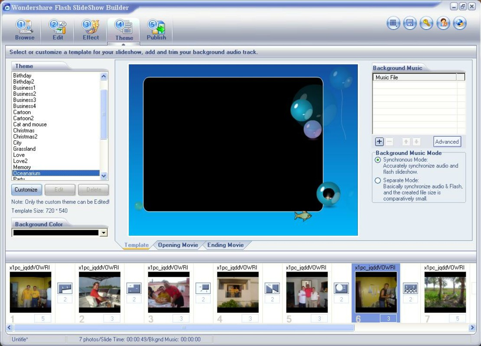The image size is (481, 346).
Task: Select the Cartoon theme
Action: click(x=56, y=112)
